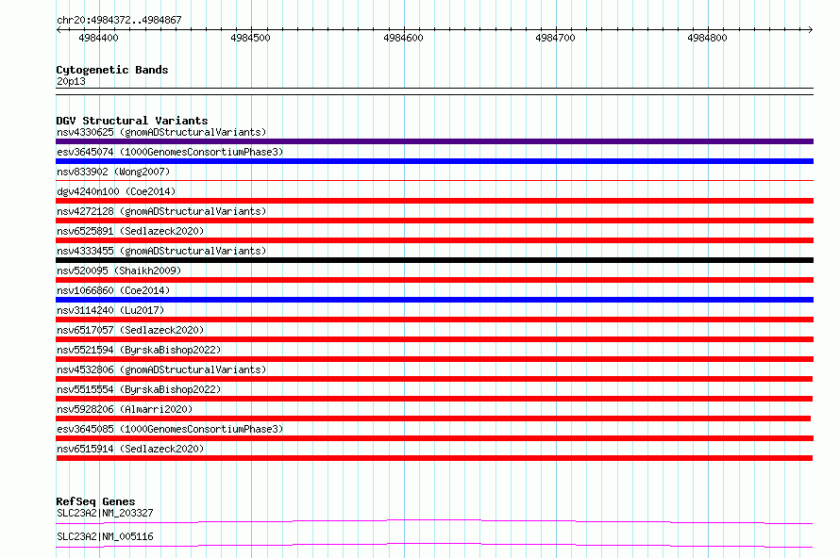The image size is (840, 558).
Task: Select the blue esv3645074 variant bar
Action: pos(434,161)
